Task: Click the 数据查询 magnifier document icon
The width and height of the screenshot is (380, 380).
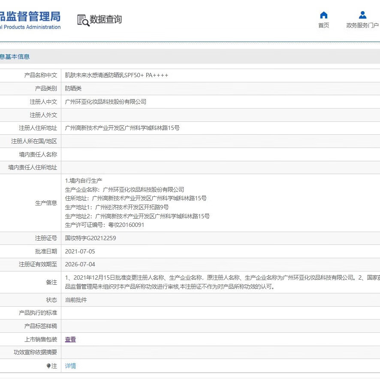Action: (83, 20)
